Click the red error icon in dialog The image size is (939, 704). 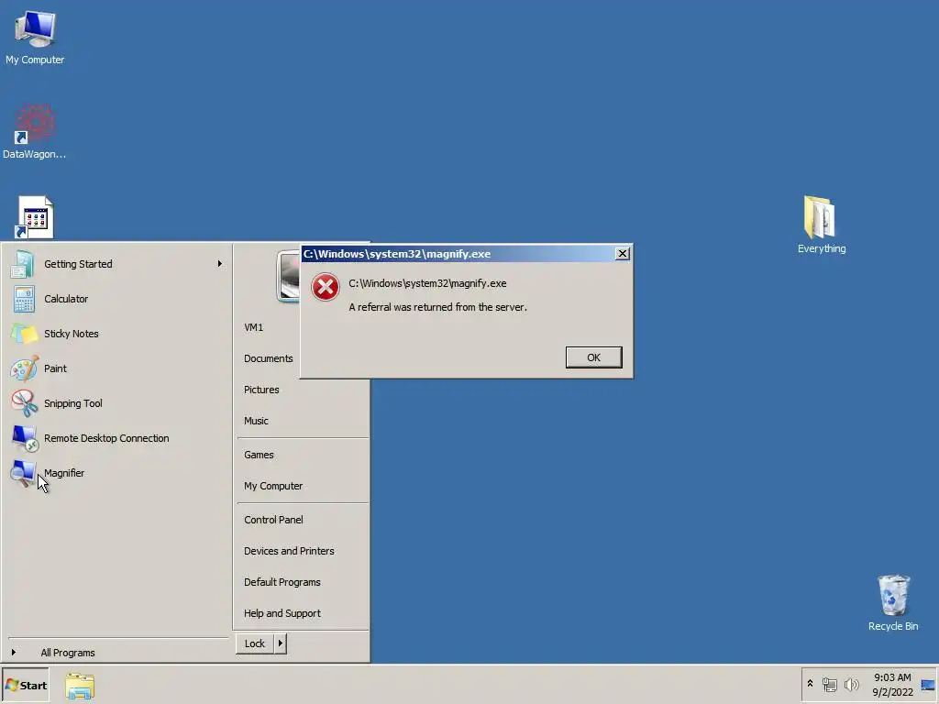coord(326,287)
